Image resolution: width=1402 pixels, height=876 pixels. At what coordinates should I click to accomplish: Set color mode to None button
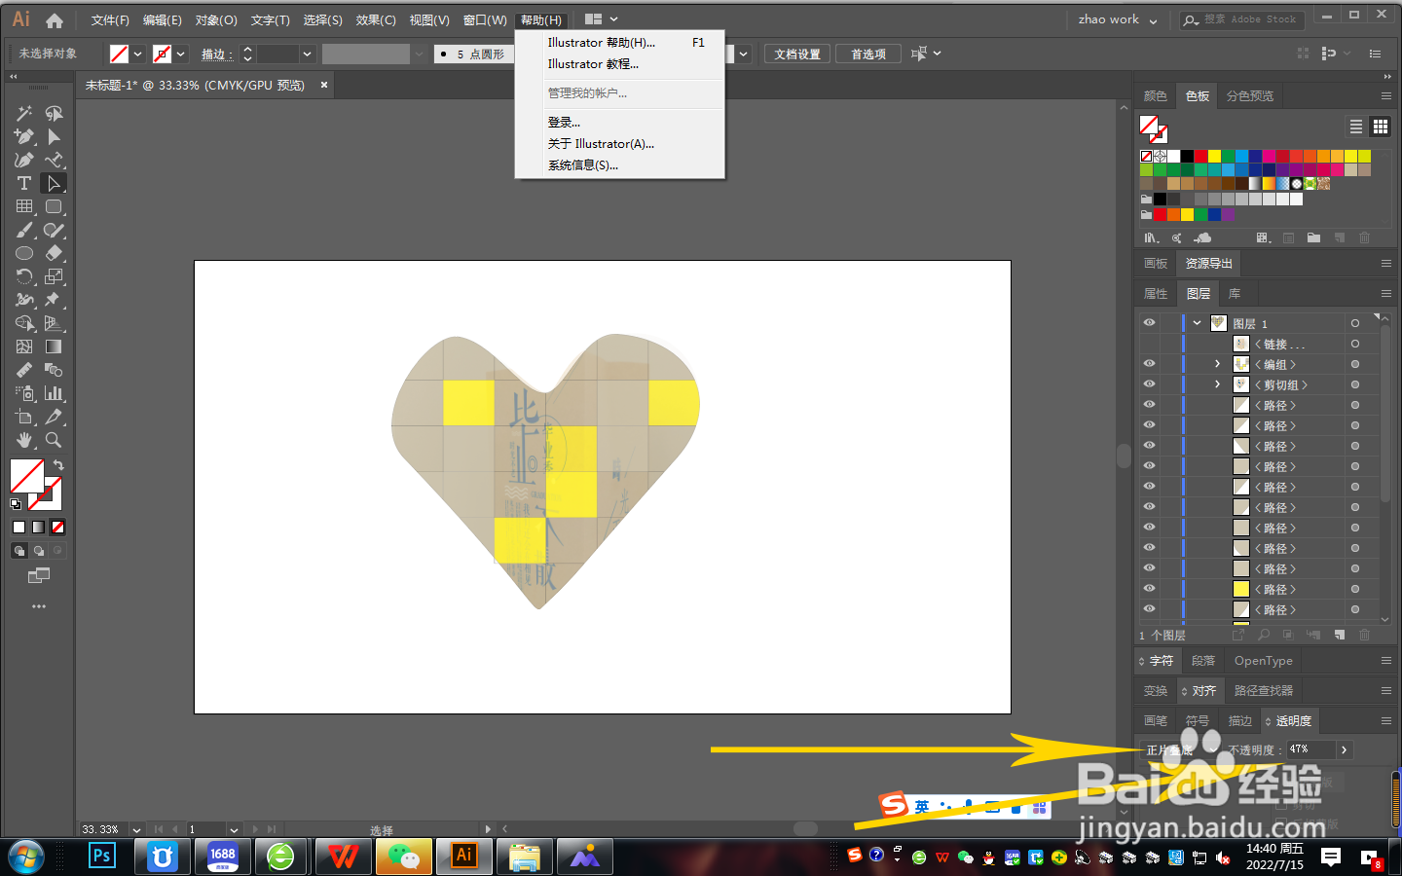click(x=57, y=527)
